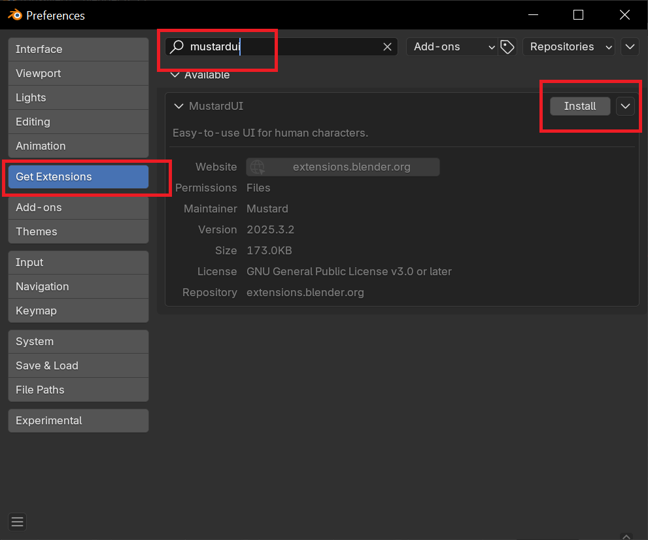Open the Repositories dropdown
Viewport: 648px width, 540px height.
click(569, 46)
